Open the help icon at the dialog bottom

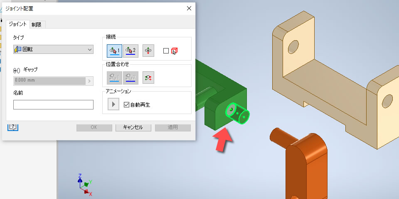13,127
